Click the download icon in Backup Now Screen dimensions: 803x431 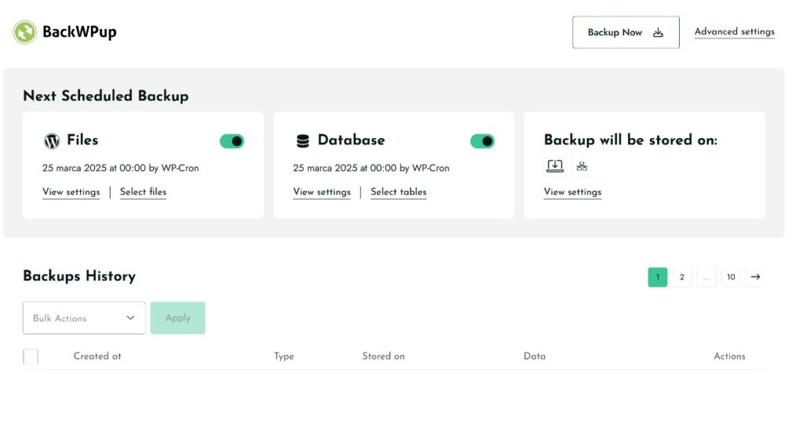click(658, 32)
